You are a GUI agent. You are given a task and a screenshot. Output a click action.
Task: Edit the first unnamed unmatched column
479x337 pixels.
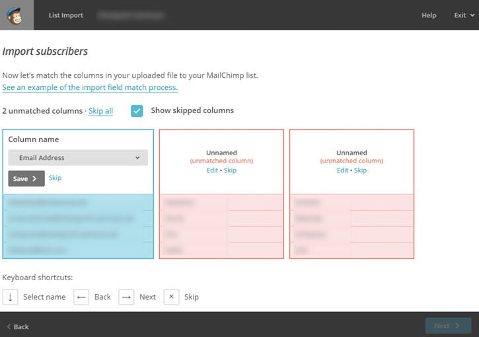tap(212, 170)
